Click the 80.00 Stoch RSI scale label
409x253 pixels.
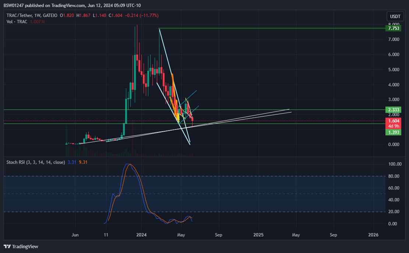pyautogui.click(x=394, y=176)
